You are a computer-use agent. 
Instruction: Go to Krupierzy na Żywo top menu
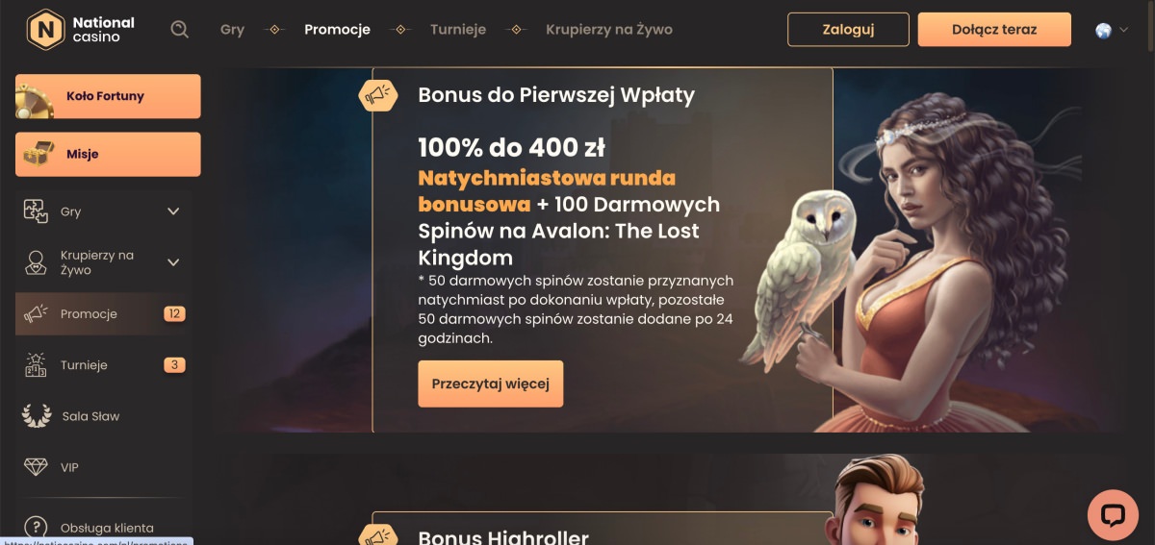(609, 30)
